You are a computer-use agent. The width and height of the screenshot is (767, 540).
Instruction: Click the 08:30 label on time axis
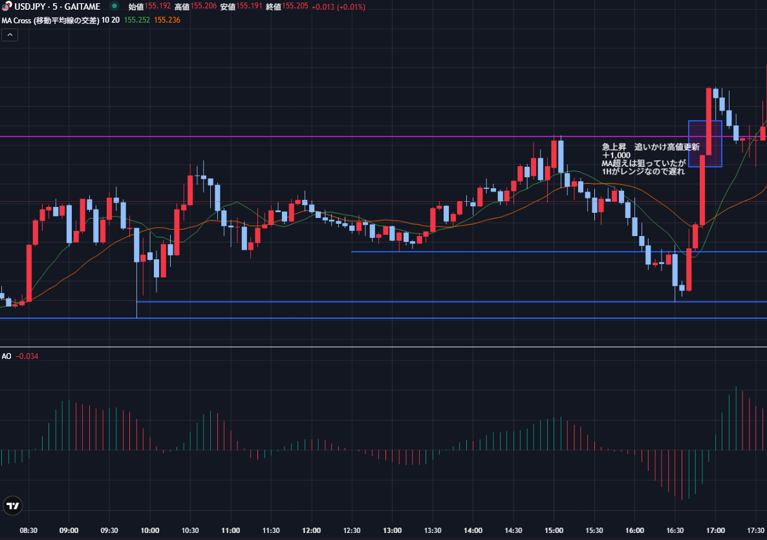(28, 530)
